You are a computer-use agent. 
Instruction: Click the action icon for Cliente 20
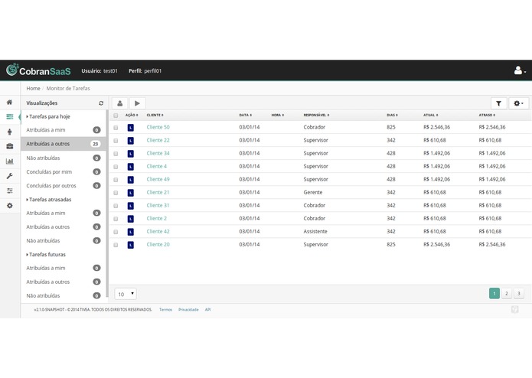[131, 245]
